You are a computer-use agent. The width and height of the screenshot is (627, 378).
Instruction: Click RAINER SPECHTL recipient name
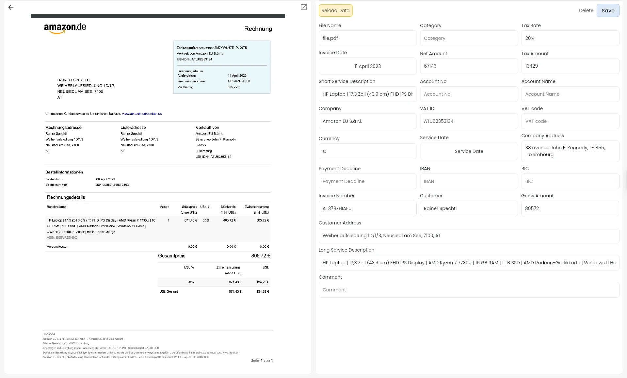74,80
